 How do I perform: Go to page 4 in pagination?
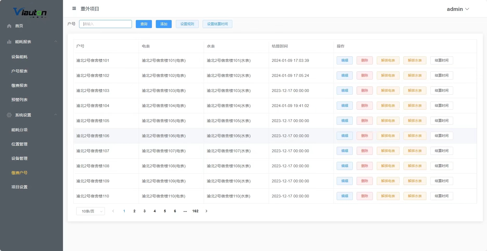point(155,211)
